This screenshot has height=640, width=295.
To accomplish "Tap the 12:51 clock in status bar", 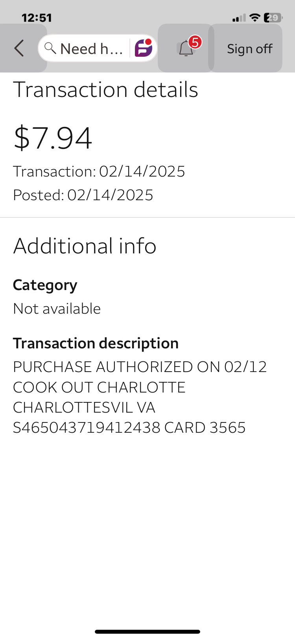I will (37, 18).
